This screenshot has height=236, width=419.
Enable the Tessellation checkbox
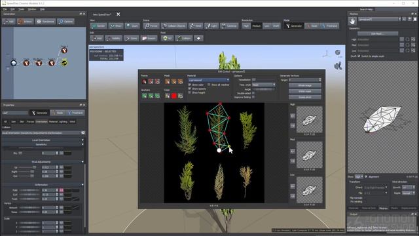click(254, 80)
